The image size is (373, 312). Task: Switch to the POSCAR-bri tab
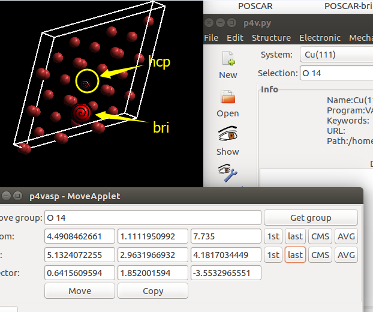348,6
